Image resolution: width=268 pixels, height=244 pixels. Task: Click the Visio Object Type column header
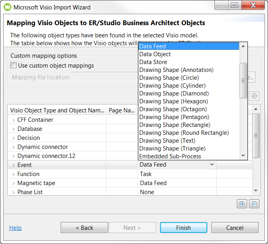57,110
